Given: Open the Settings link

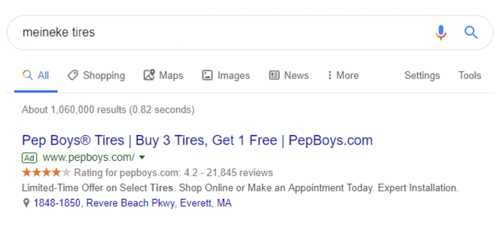Looking at the screenshot, I should click(x=422, y=75).
